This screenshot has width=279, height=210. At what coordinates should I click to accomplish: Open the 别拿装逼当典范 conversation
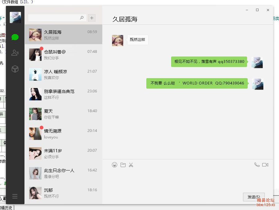pos(64,94)
